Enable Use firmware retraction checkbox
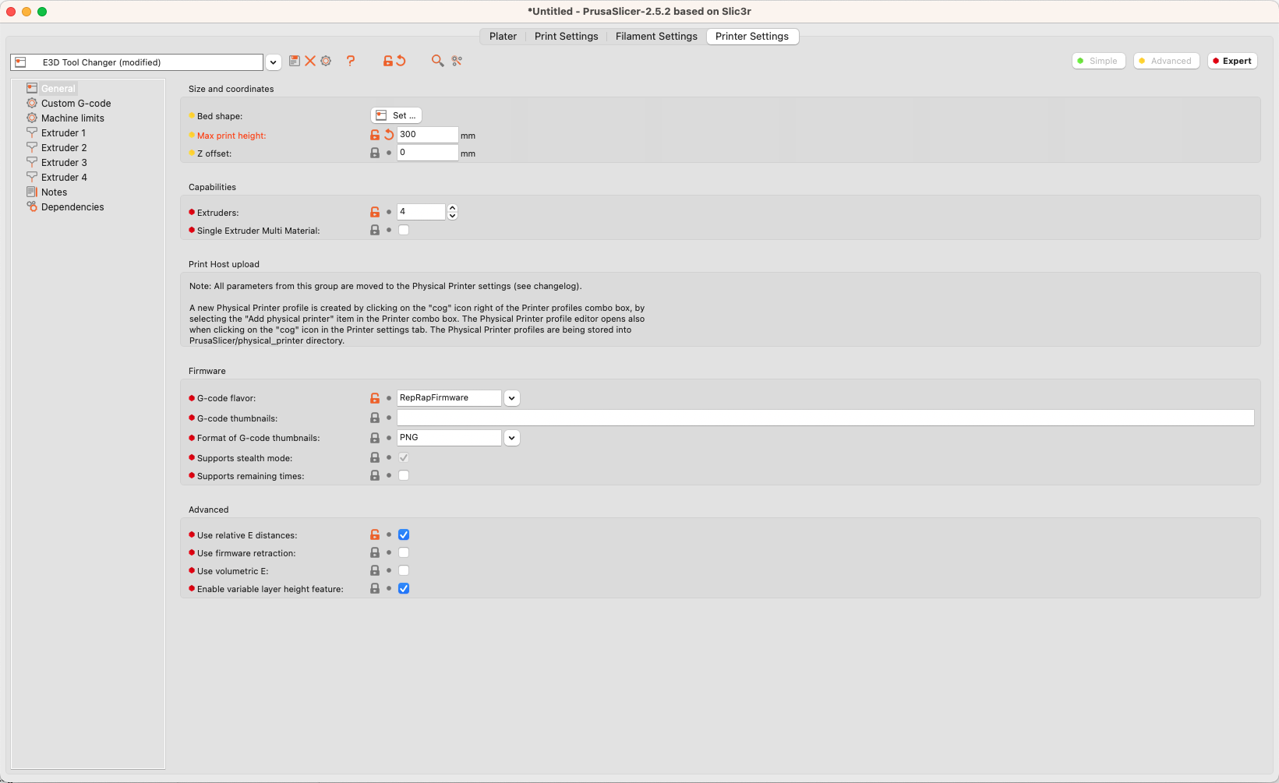This screenshot has height=783, width=1279. point(404,552)
